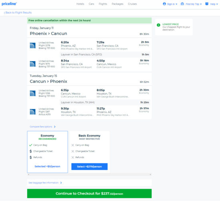220x201 pixels.
Task: Open the Hotels menu item
Action: (x=80, y=4)
